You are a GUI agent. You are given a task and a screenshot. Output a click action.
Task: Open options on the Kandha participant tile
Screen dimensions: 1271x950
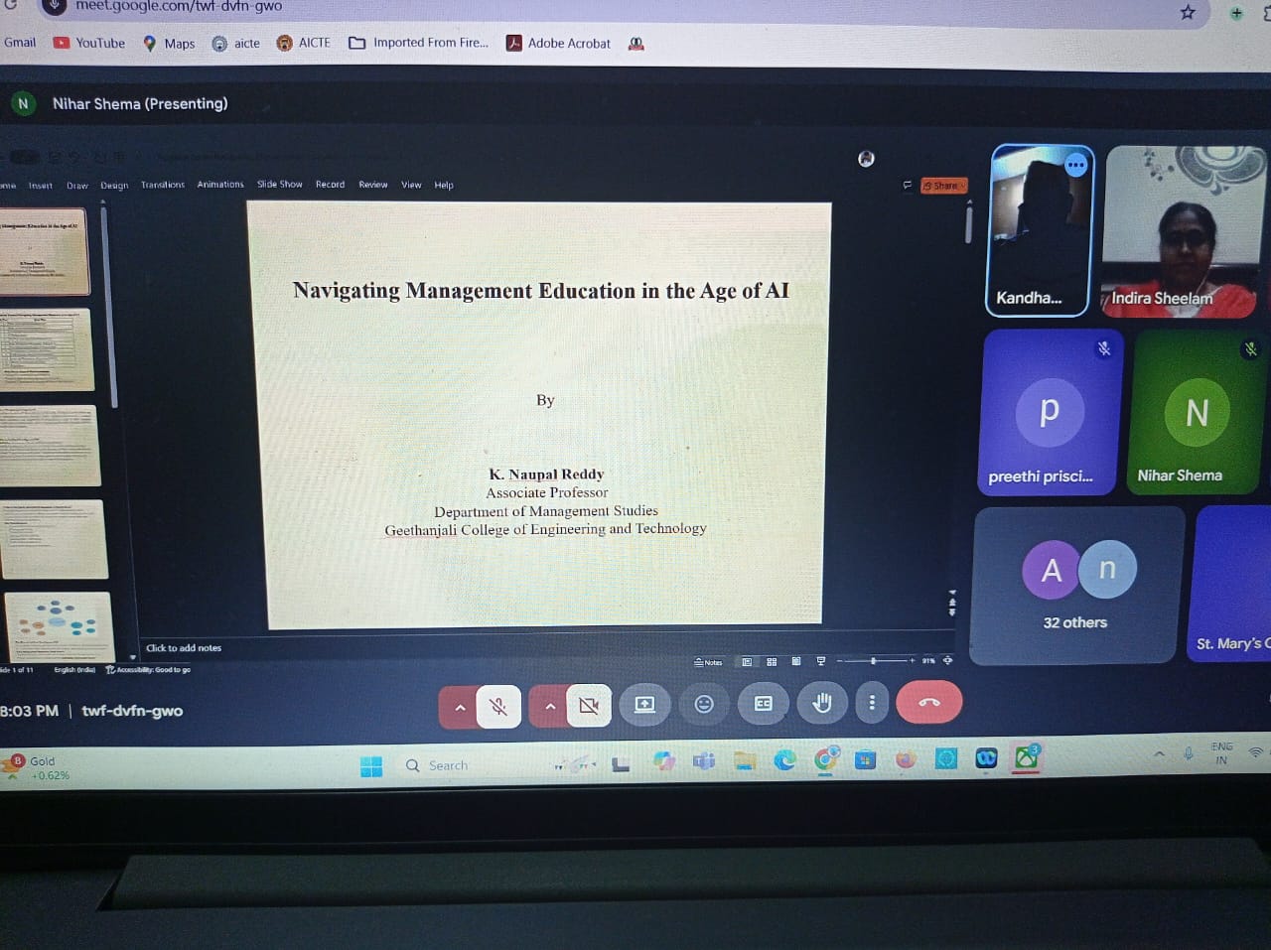(x=1075, y=166)
